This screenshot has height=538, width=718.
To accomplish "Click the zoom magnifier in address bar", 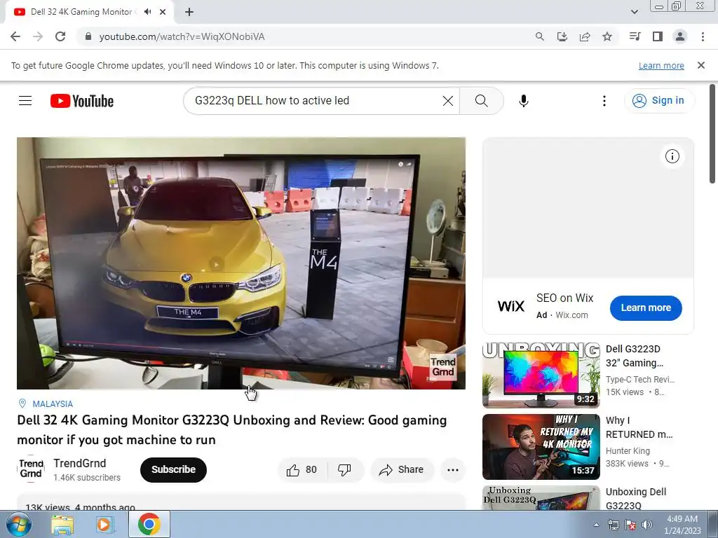I will click(540, 36).
